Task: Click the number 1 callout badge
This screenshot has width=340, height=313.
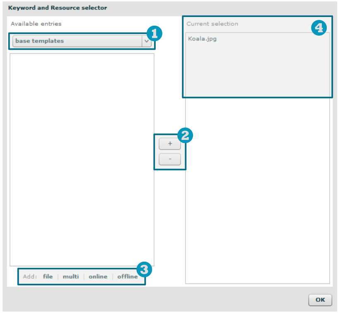Action: tap(154, 34)
